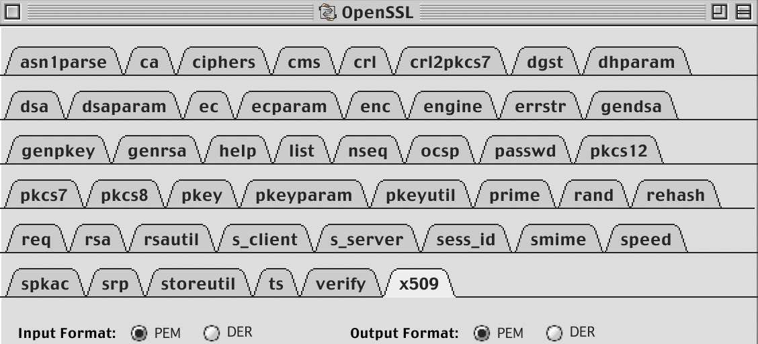Open the pkcs8 tab

point(125,195)
